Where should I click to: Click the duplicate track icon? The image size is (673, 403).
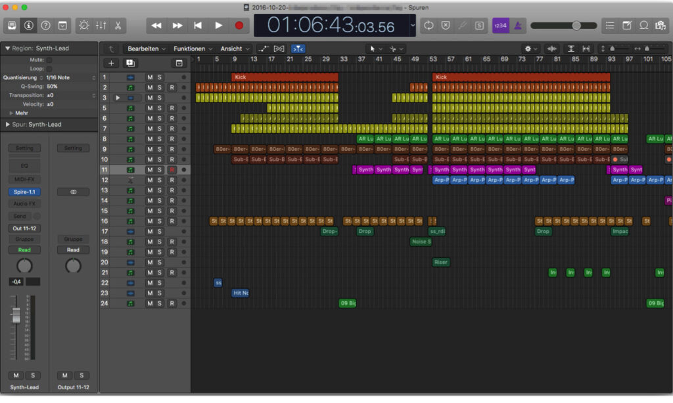pyautogui.click(x=131, y=64)
